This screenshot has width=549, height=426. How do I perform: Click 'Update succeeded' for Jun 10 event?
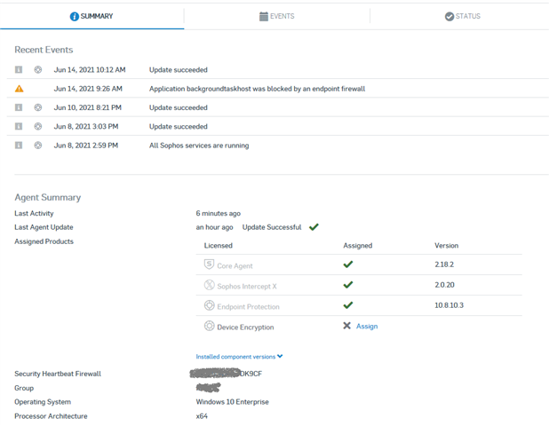click(x=179, y=107)
